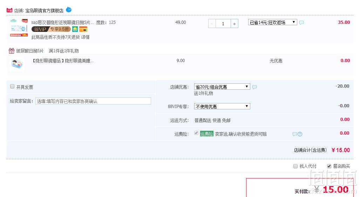360x197 pixels.
Task: Uncheck the 匿名购买 checkbox
Action: tap(329, 166)
